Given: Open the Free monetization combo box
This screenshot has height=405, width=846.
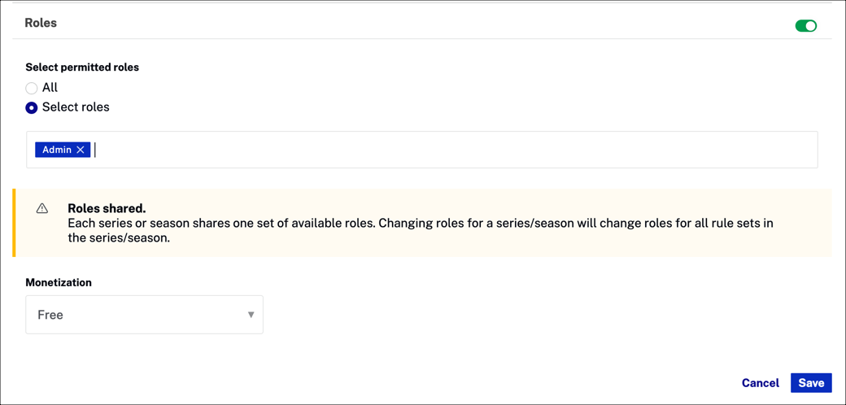Looking at the screenshot, I should pos(145,315).
